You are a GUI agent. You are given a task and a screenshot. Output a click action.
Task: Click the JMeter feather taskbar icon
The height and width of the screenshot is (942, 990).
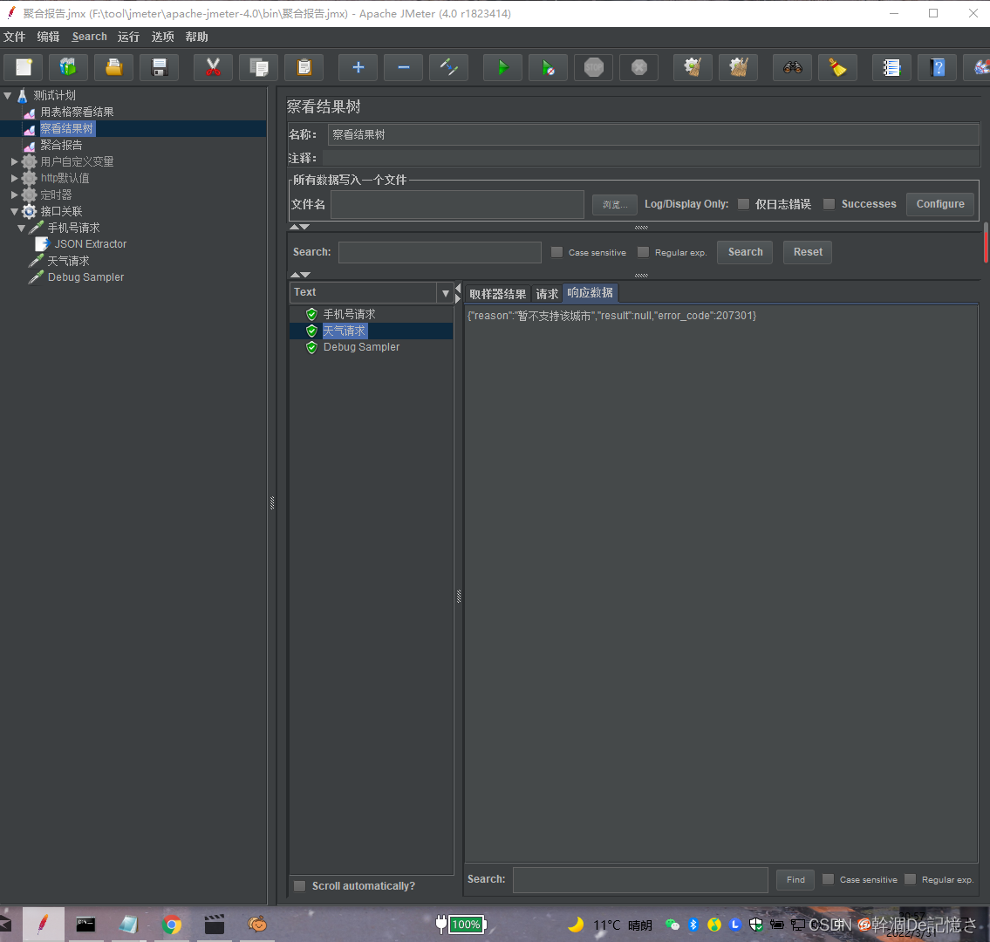43,925
